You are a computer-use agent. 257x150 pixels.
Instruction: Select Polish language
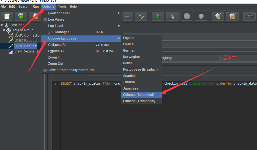tap(141, 63)
